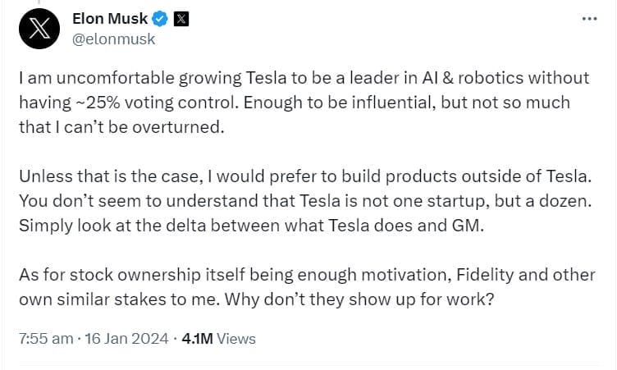Open the three-dot more options menu
The height and width of the screenshot is (370, 617).
point(589,19)
